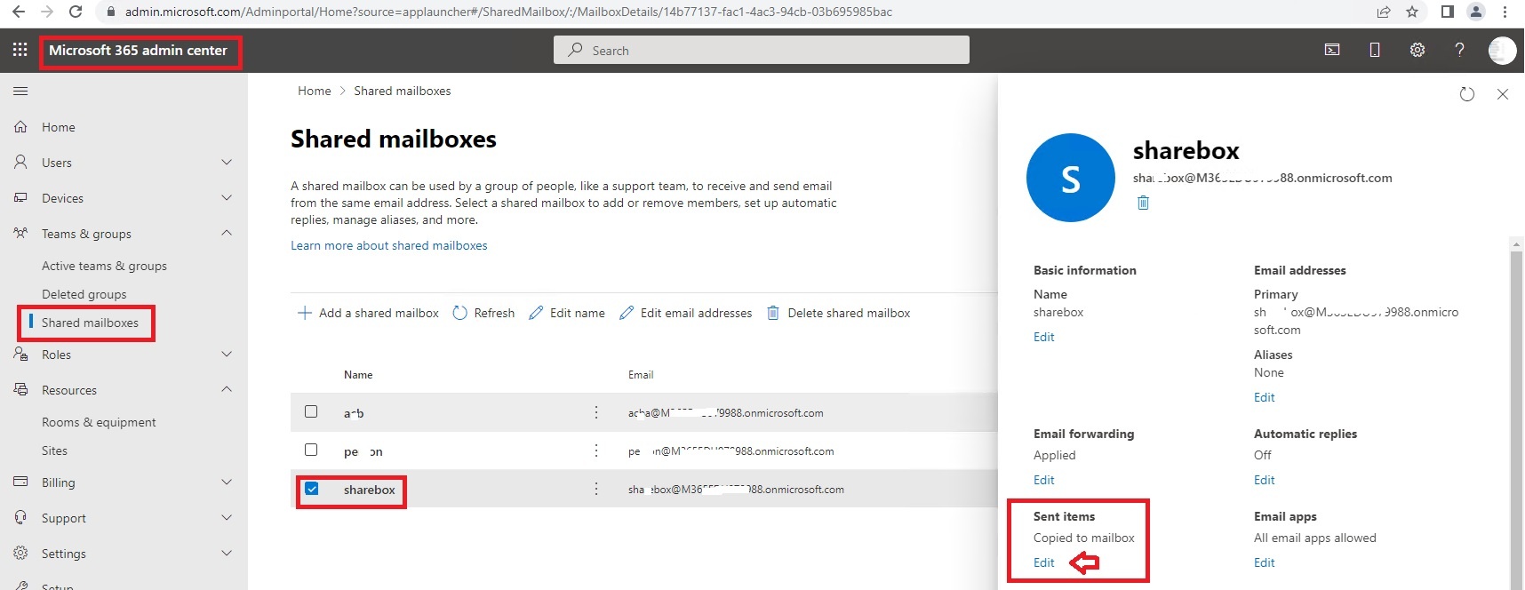Open the Cloud Shell icon in header
Viewport: 1525px width, 590px height.
1332,50
